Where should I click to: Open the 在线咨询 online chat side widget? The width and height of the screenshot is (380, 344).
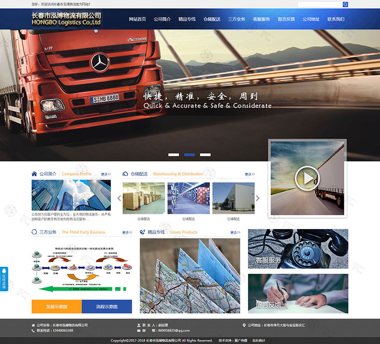[4, 279]
